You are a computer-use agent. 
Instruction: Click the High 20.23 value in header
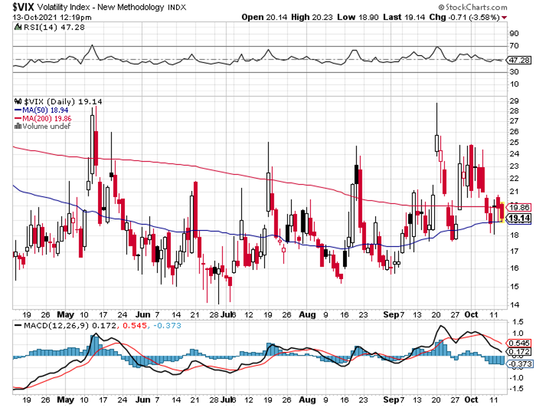(x=312, y=17)
